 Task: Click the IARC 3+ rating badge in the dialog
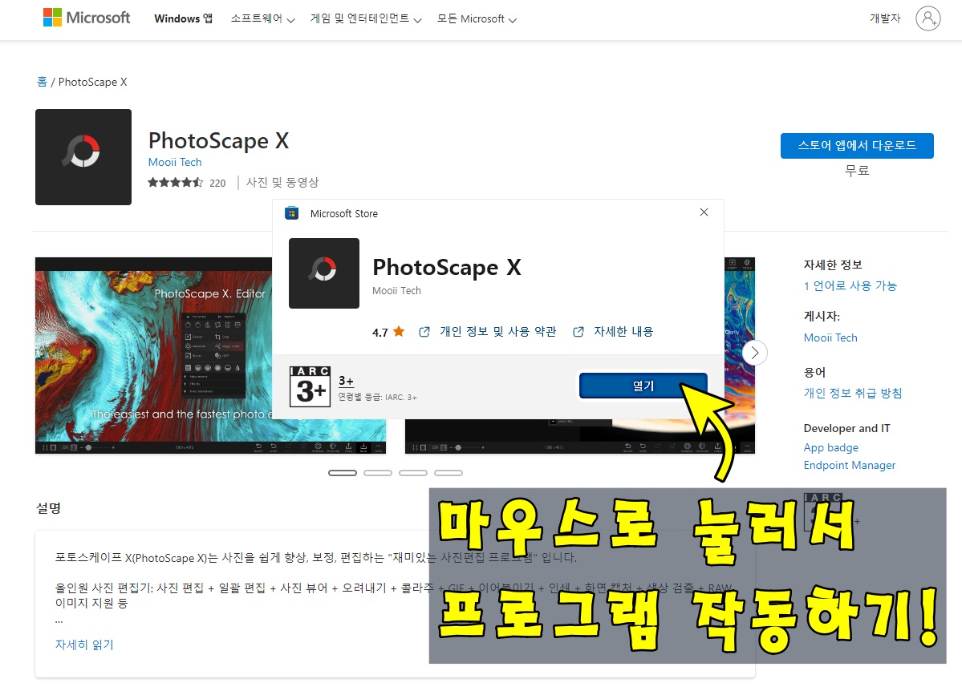tap(310, 386)
